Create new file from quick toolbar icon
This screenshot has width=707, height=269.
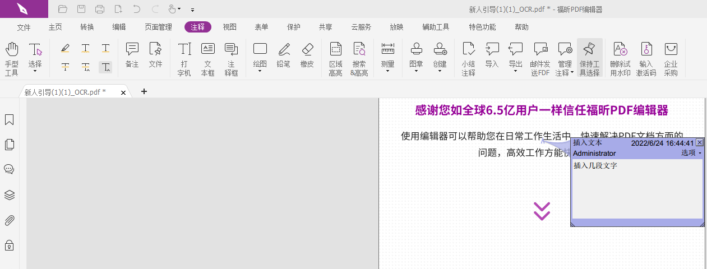click(x=118, y=9)
